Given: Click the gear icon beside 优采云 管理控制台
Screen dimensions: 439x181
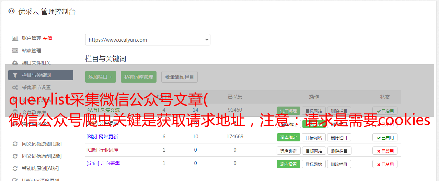Looking at the screenshot, I should tap(11, 11).
